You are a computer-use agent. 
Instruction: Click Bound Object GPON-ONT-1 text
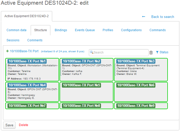(x=87, y=67)
